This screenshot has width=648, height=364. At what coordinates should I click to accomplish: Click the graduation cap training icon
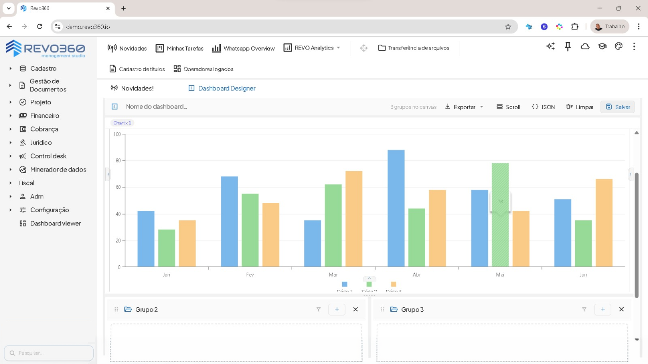[x=602, y=47]
